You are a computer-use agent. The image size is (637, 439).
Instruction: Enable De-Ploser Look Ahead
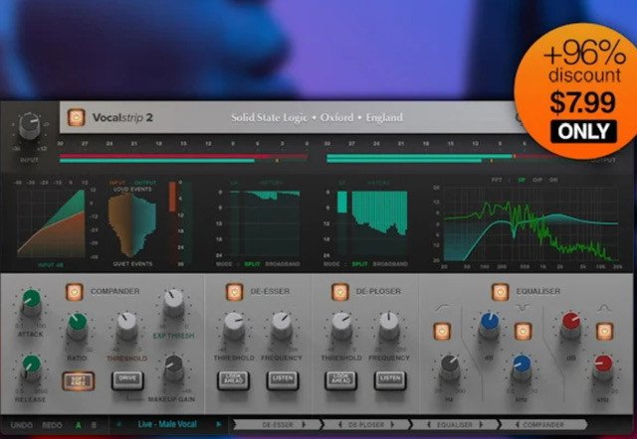pyautogui.click(x=340, y=380)
